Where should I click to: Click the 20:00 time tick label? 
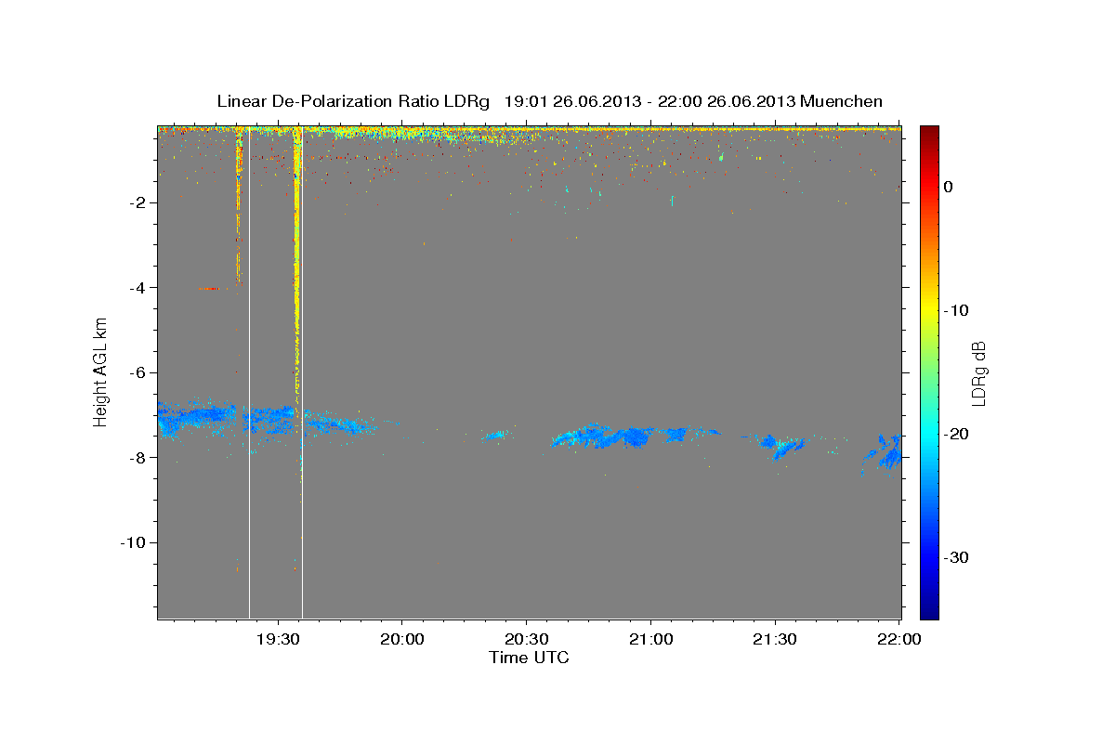click(401, 639)
